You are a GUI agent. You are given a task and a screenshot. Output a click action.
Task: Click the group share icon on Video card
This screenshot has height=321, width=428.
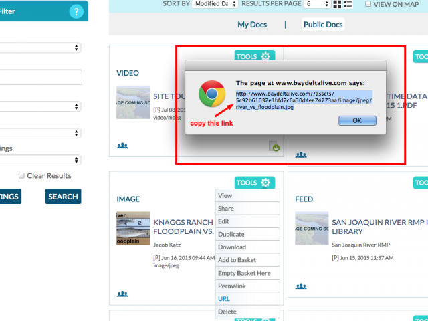[122, 146]
